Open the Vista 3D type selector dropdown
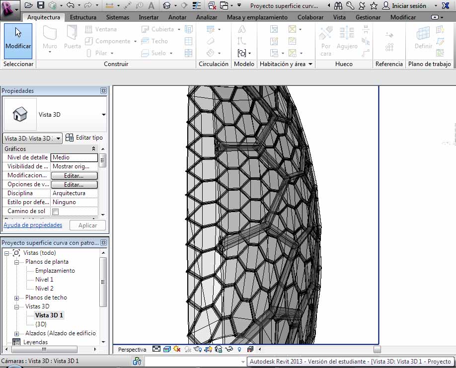The width and height of the screenshot is (456, 368). [x=103, y=115]
